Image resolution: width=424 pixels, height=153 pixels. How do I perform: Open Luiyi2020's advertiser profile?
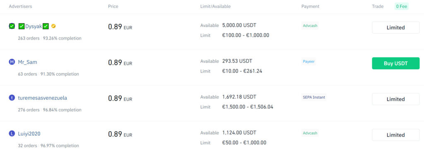[29, 134]
